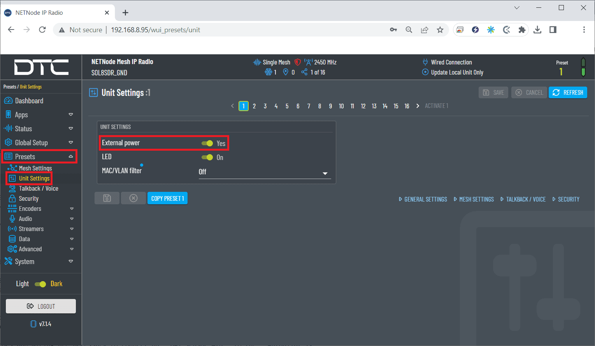This screenshot has width=595, height=346.
Task: Click the DTC logo
Action: 41,67
